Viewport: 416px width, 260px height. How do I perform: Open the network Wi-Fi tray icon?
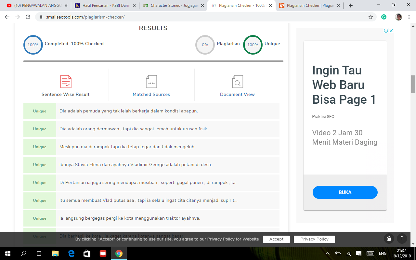(x=349, y=253)
